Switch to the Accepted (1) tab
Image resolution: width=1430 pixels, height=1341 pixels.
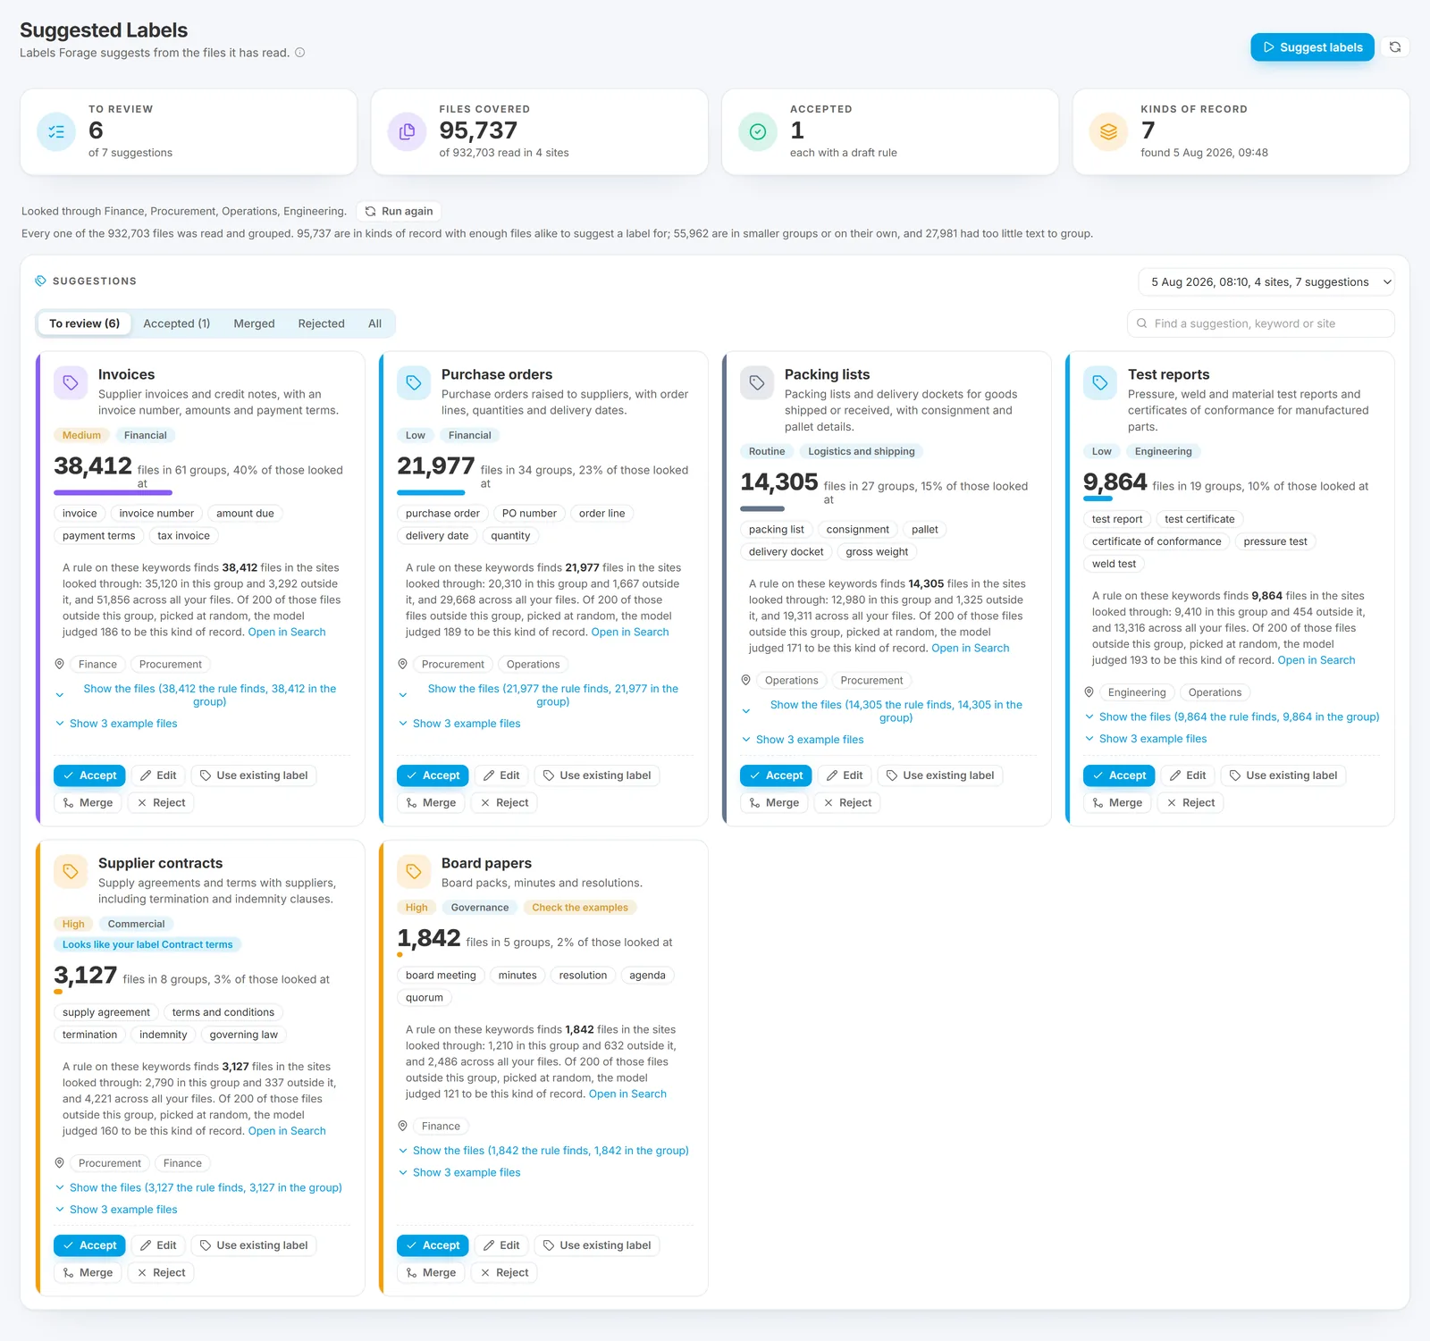tap(177, 323)
